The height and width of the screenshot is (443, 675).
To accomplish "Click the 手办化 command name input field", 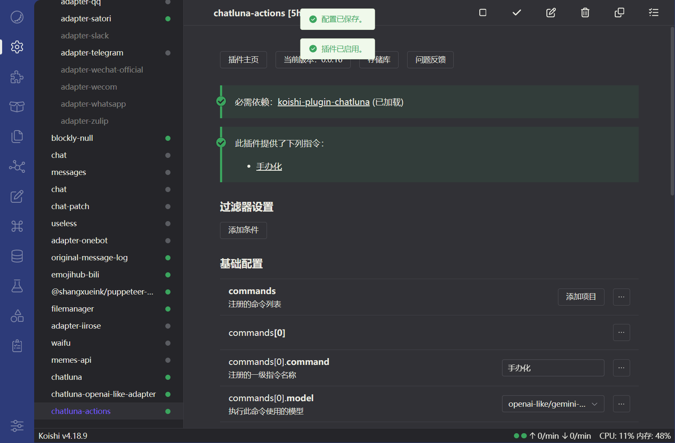I will click(x=553, y=368).
